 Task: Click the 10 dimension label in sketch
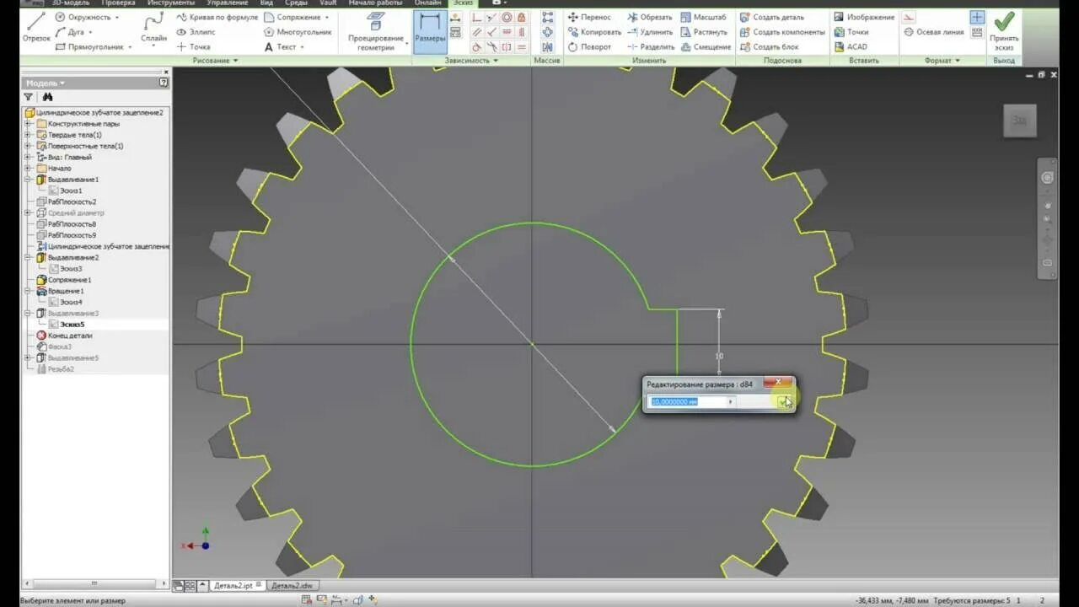[x=719, y=356]
